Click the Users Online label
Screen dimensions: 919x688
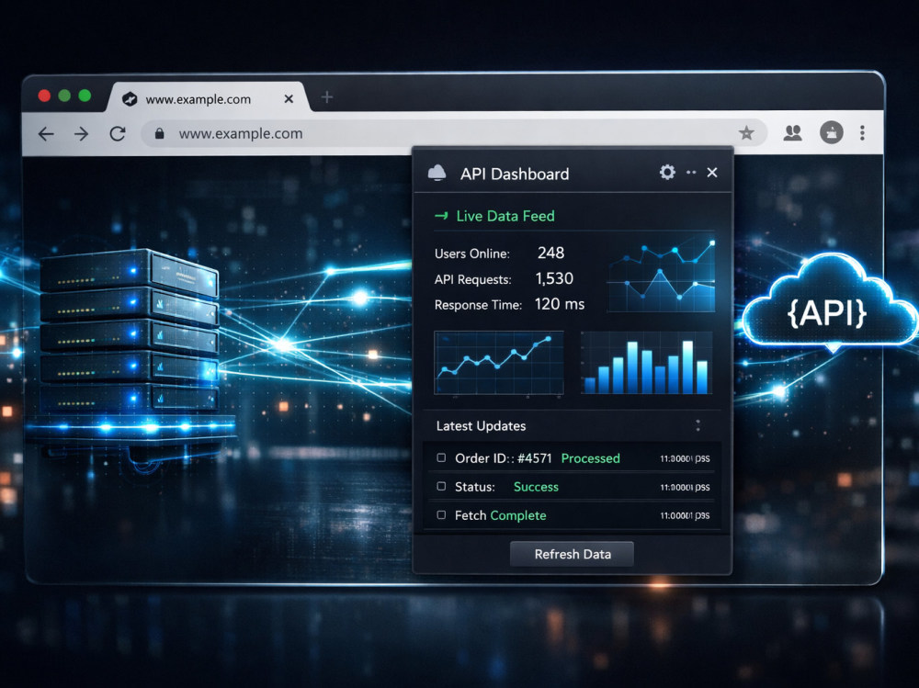(471, 254)
